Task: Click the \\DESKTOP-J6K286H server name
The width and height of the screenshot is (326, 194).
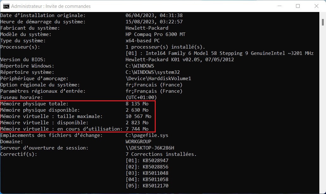Action: (150, 148)
